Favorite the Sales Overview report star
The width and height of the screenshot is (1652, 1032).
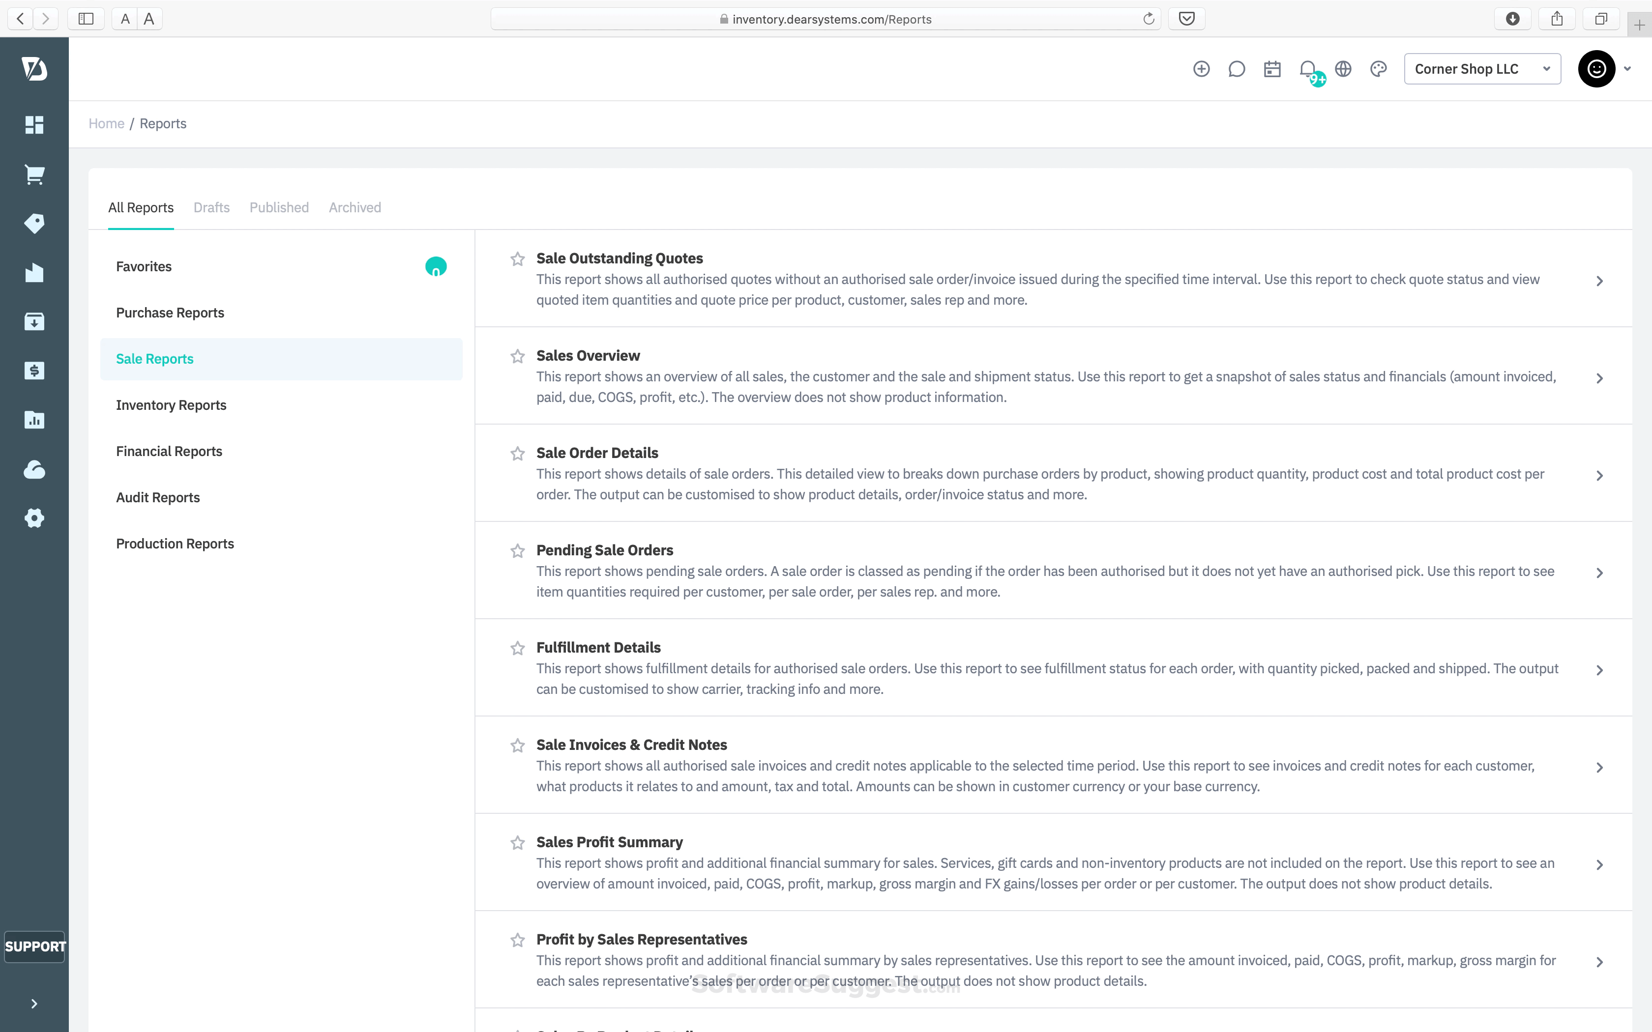click(x=517, y=356)
